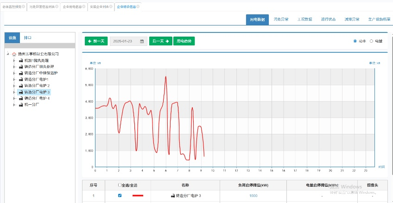Viewport: 393px width, 203px height.
Task: Click the 前一天 previous day button
Action: tap(96, 41)
